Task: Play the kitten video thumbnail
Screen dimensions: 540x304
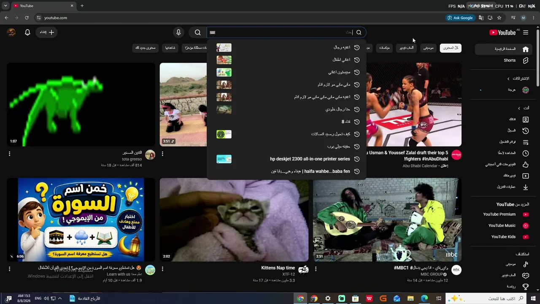Action: click(x=234, y=220)
